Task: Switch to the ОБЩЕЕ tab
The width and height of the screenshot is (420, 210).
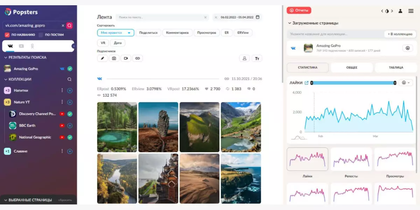Action: click(352, 68)
